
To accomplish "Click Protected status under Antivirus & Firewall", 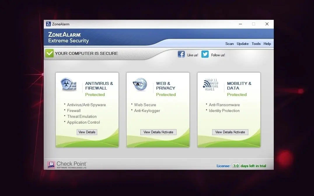I will [95, 94].
